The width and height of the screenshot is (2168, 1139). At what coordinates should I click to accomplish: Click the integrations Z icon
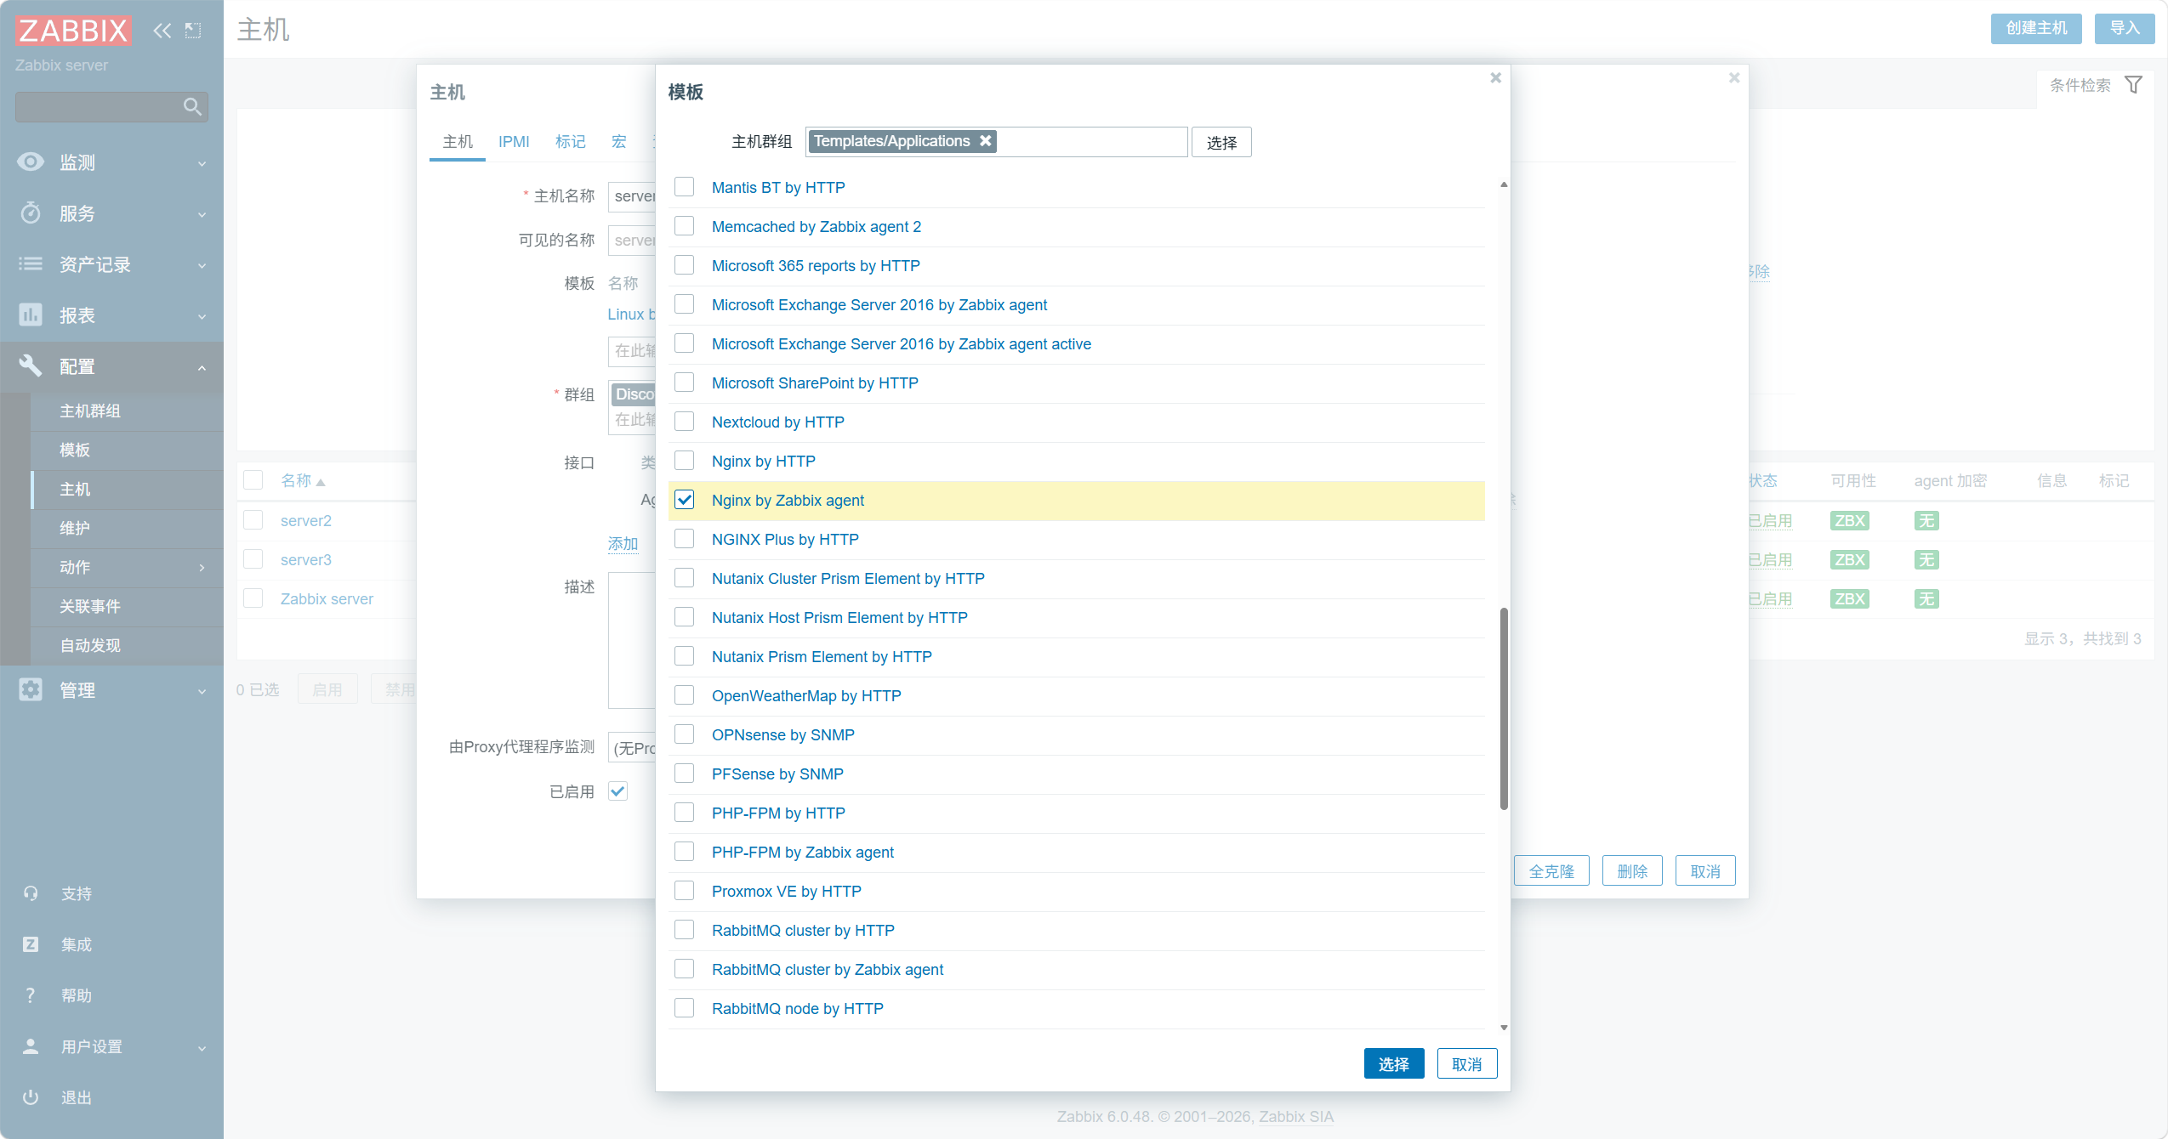click(31, 944)
